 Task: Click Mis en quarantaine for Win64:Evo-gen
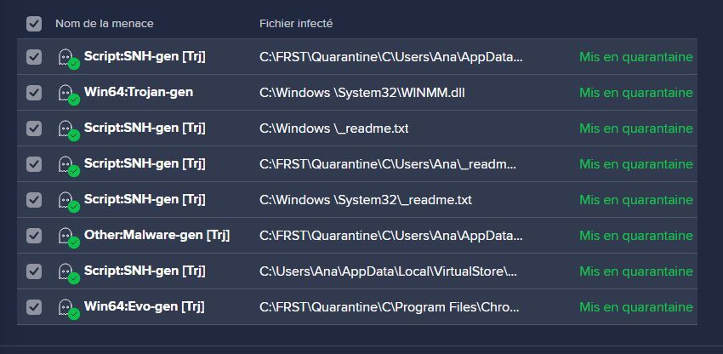tap(635, 307)
